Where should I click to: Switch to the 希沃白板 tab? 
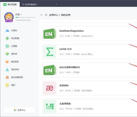coord(10,4)
